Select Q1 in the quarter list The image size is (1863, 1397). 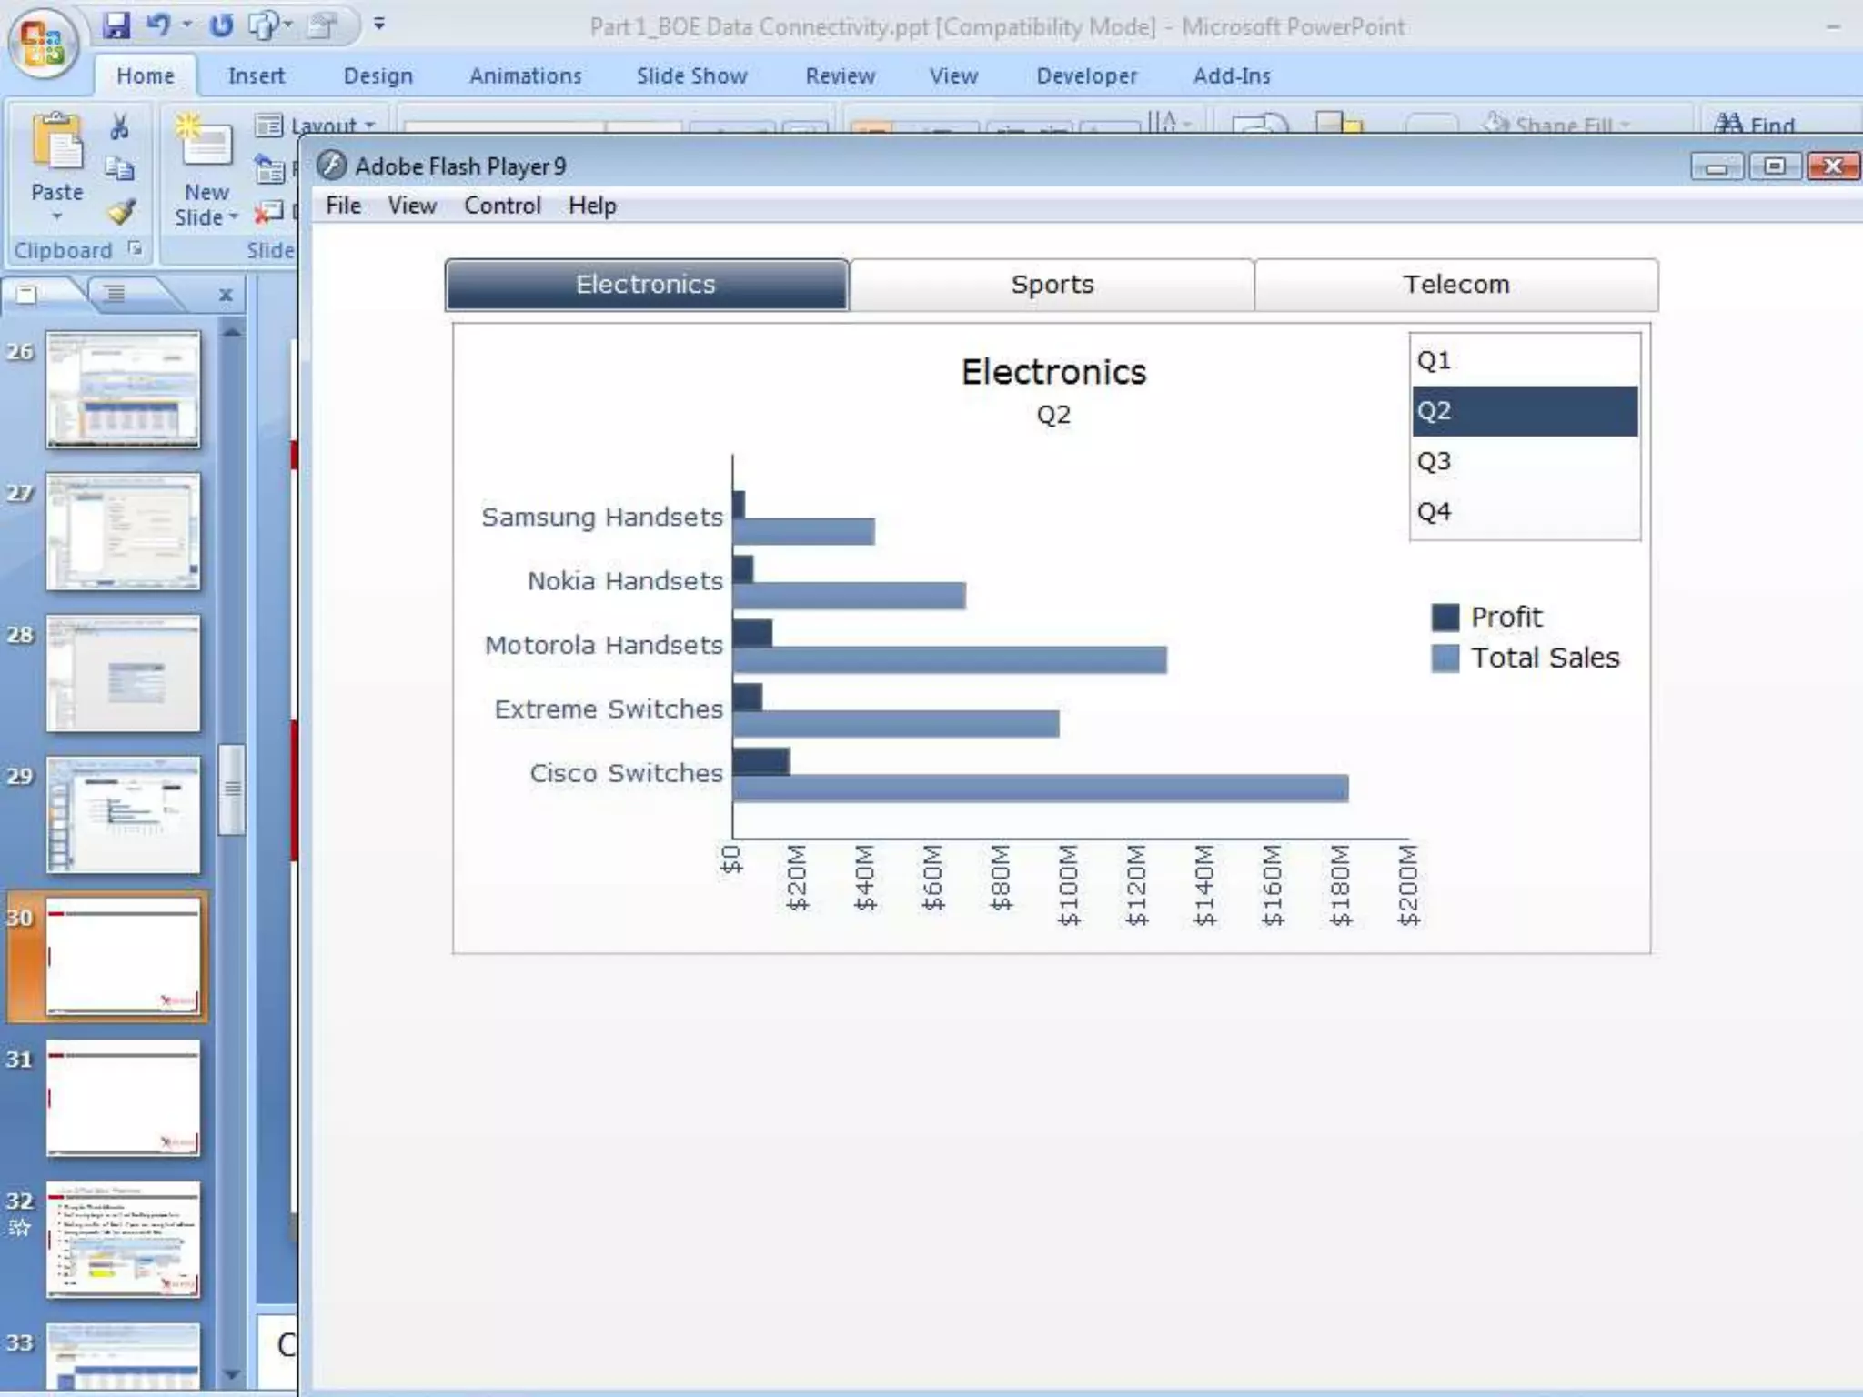(x=1526, y=360)
